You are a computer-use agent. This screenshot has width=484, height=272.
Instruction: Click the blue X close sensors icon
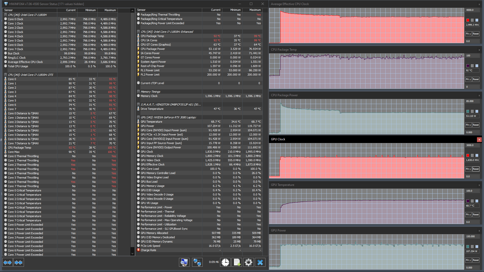[x=260, y=262]
